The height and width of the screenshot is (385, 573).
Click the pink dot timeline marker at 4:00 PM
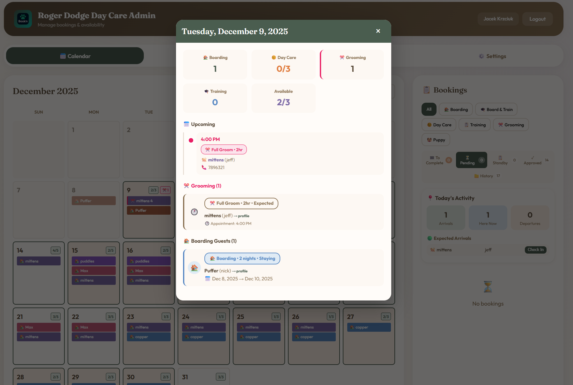tap(191, 140)
